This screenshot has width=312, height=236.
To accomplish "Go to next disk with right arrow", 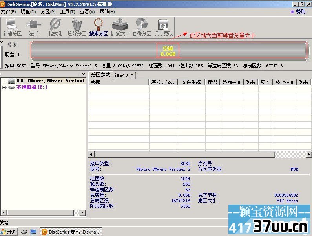I will pyautogui.click(x=15, y=44).
